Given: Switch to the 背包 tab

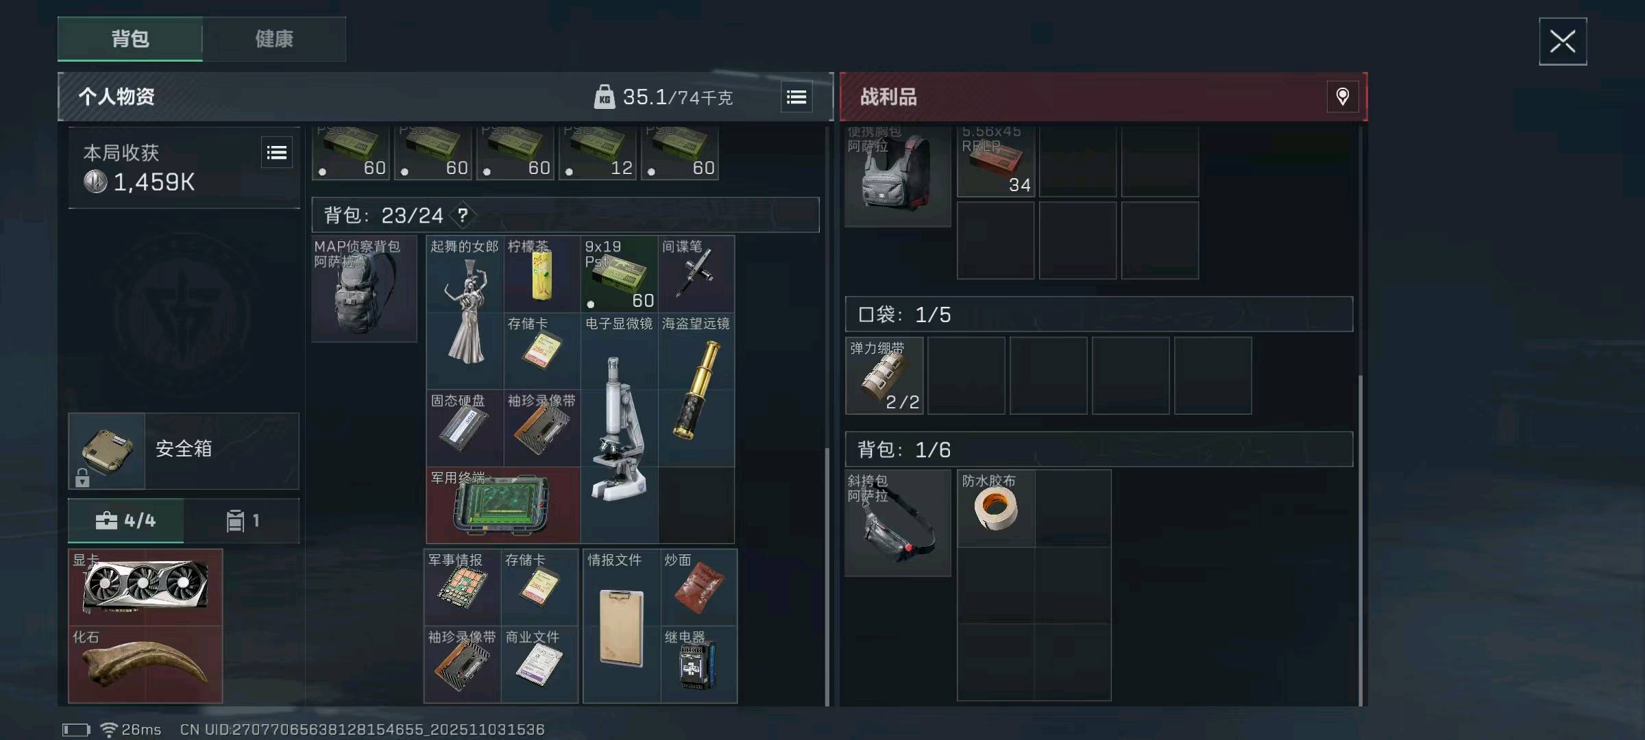Looking at the screenshot, I should (130, 39).
